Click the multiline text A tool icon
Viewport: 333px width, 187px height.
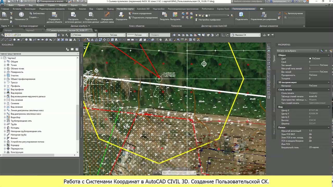click(75, 40)
